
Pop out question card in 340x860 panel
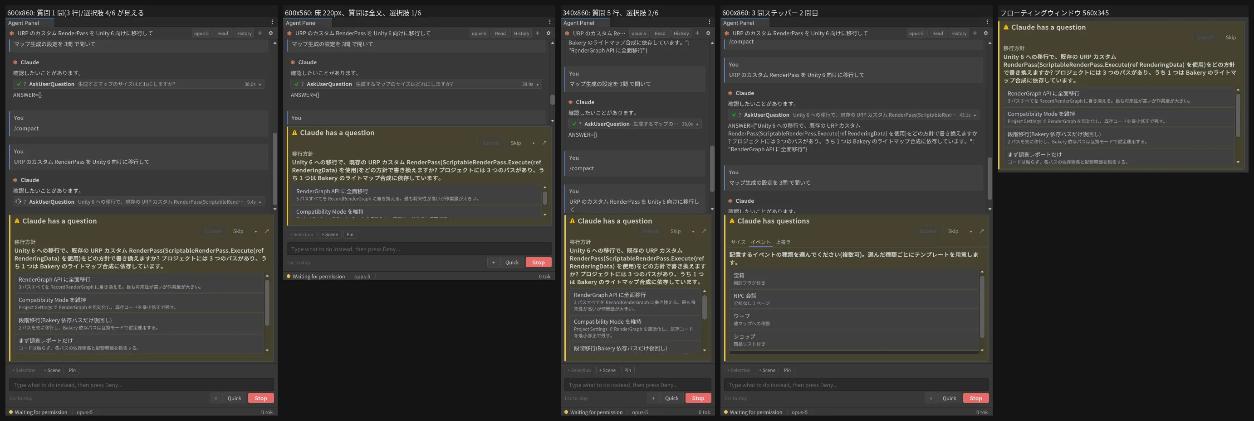click(704, 232)
